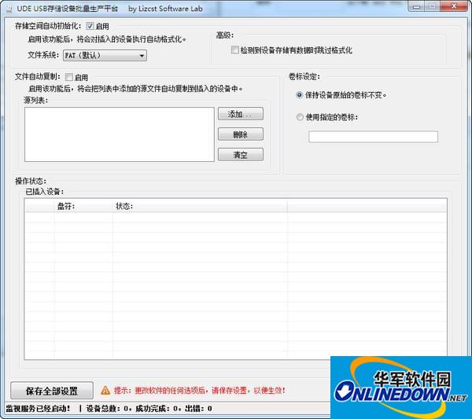472x419 pixels.
Task: Click inside the 源列表 source list box
Action: (x=120, y=134)
